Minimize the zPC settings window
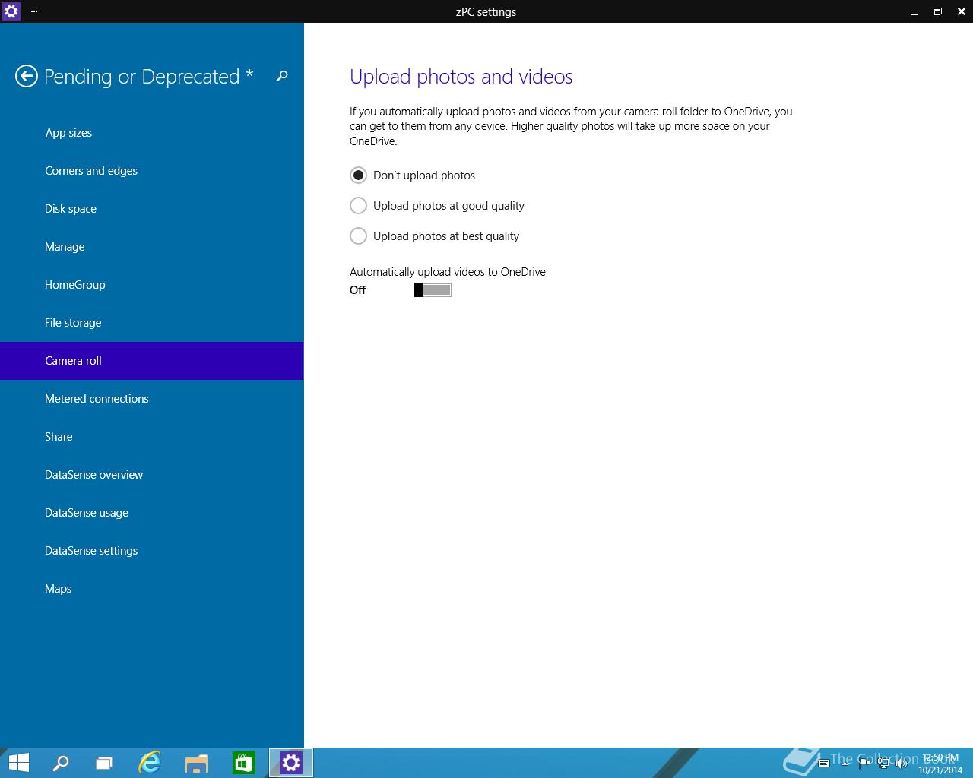This screenshot has width=973, height=778. [x=913, y=11]
